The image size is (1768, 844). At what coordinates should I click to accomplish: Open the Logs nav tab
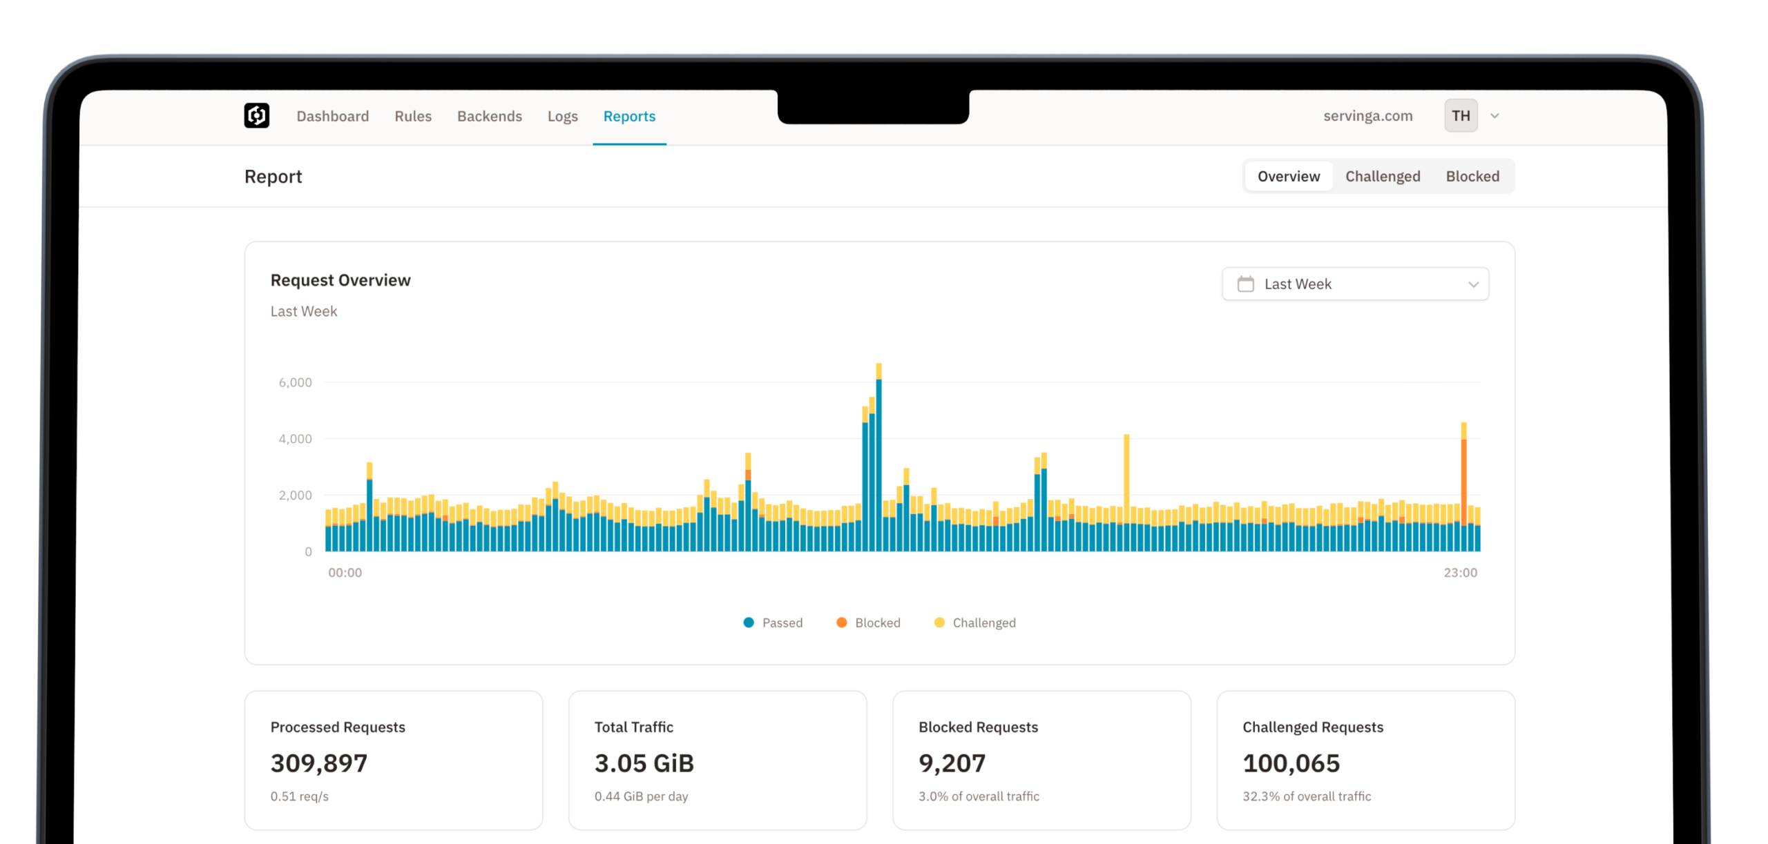tap(562, 116)
